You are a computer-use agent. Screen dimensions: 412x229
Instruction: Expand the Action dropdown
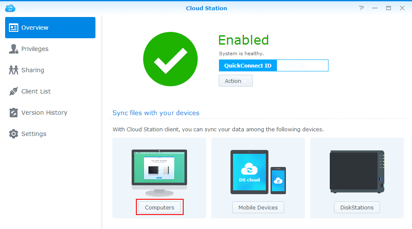coord(236,81)
